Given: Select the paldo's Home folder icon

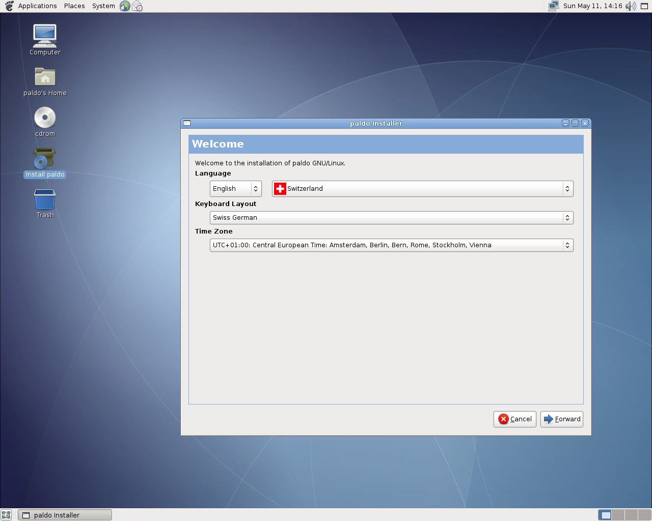Looking at the screenshot, I should click(x=45, y=77).
